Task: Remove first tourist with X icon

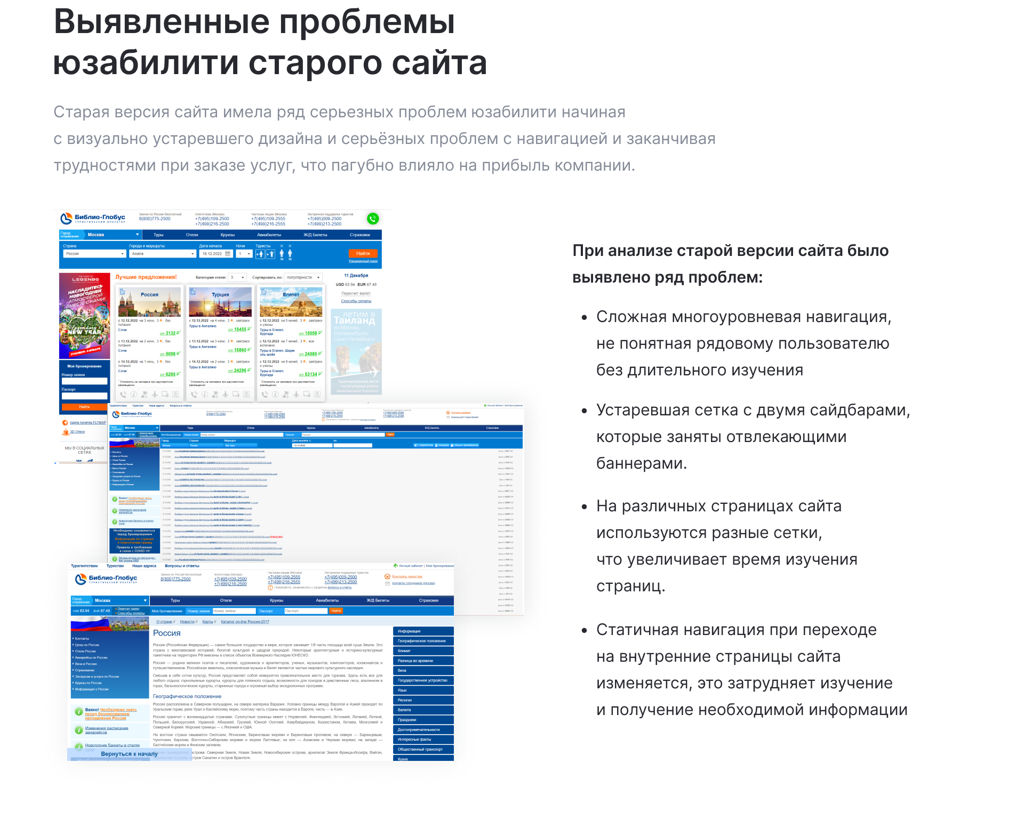Action: (282, 246)
